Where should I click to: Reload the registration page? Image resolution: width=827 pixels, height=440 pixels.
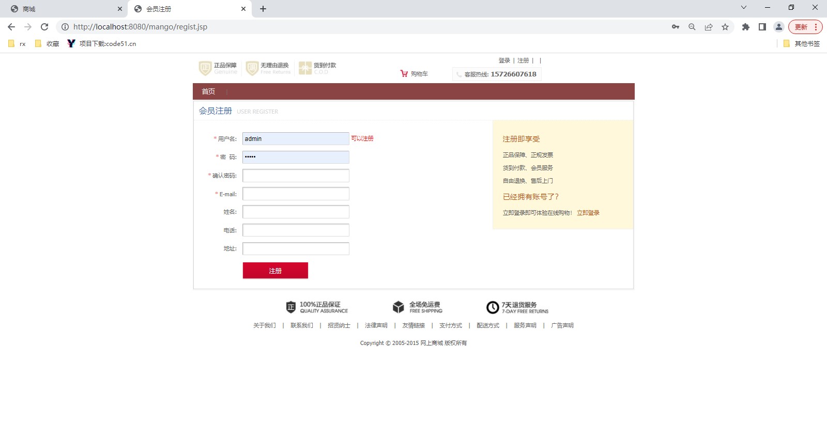(x=44, y=27)
